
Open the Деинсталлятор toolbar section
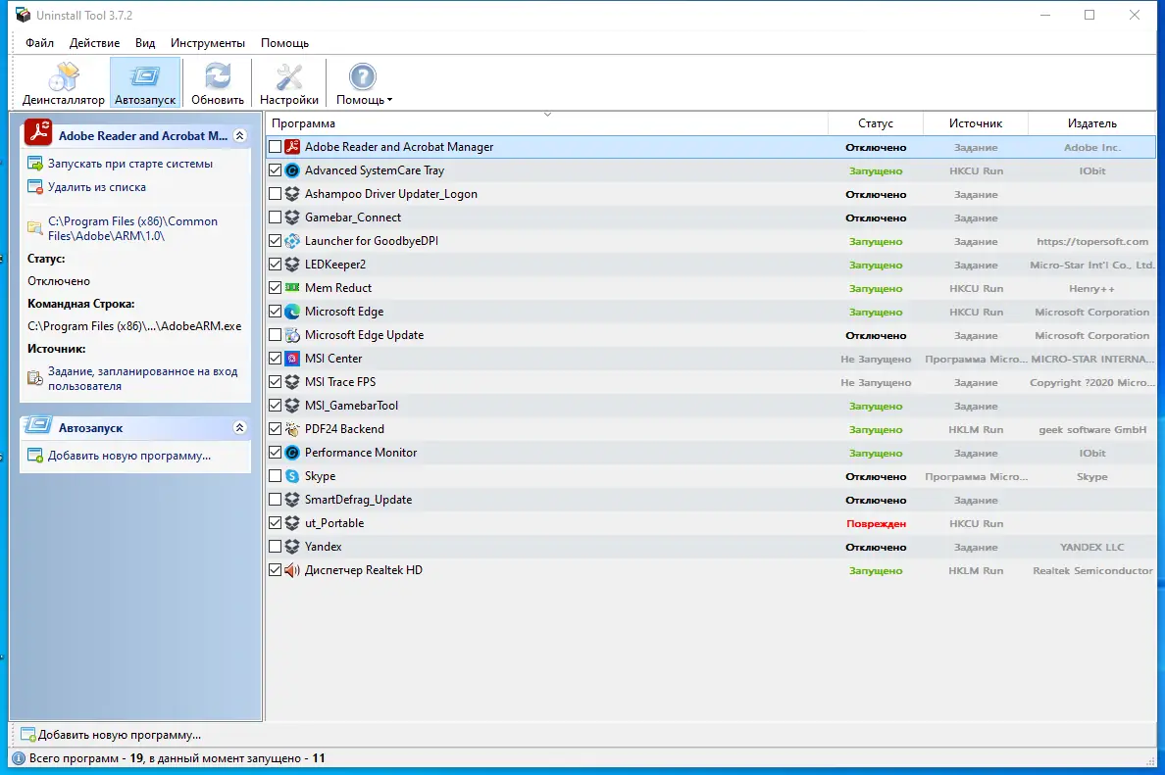click(63, 84)
